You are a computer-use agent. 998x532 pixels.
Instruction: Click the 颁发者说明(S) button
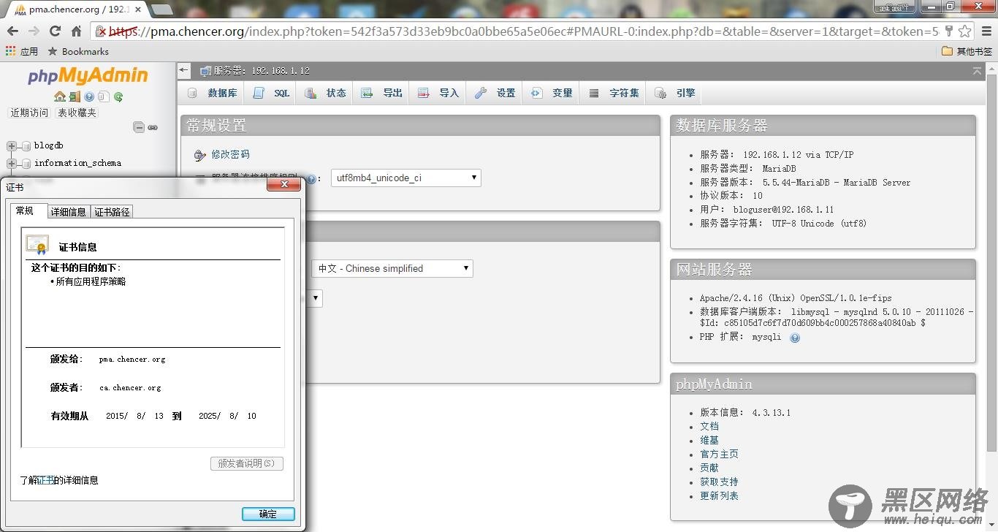coord(246,463)
